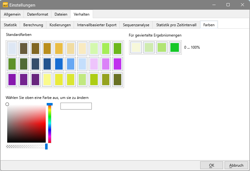Open the Datenformat tab

pyautogui.click(x=38, y=14)
